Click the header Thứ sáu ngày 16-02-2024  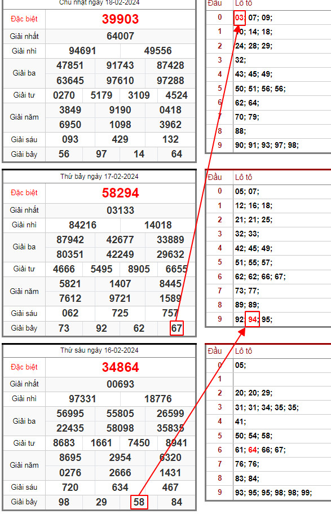pyautogui.click(x=99, y=350)
